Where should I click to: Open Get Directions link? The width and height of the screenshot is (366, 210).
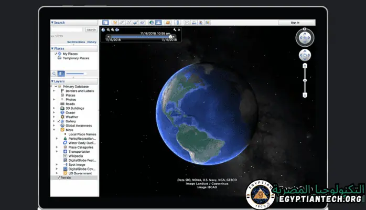click(75, 41)
